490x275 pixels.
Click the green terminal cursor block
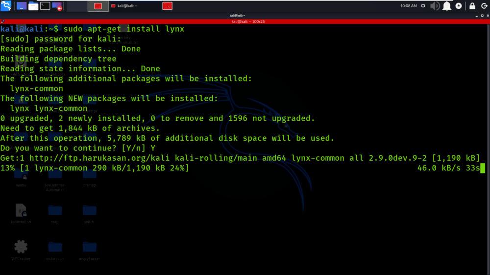click(483, 168)
